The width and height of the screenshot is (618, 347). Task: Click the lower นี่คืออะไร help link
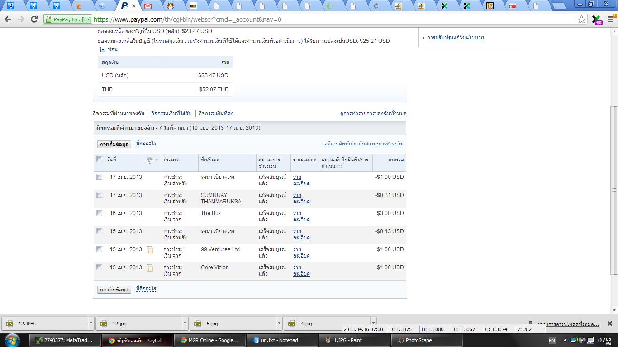click(x=146, y=289)
